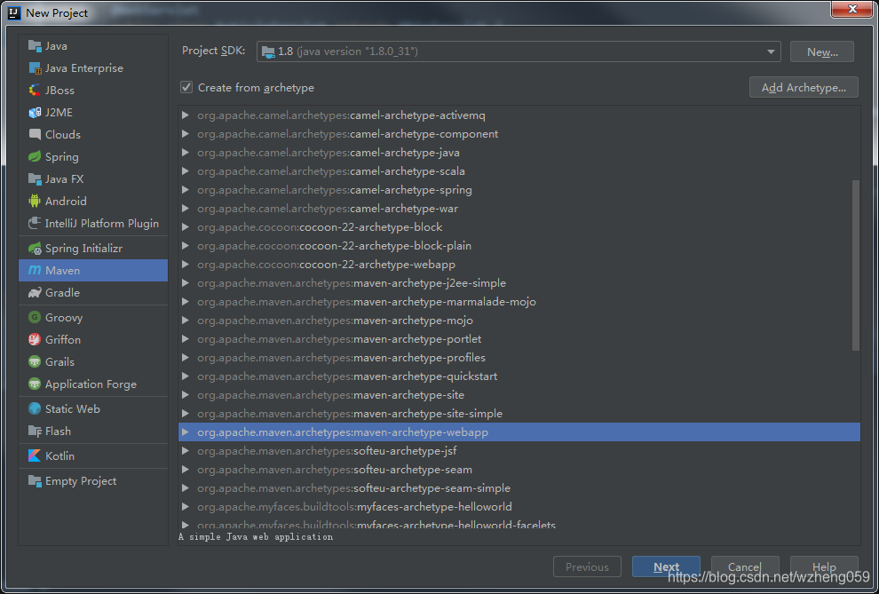
Task: Click the Flash icon
Action: (x=35, y=432)
